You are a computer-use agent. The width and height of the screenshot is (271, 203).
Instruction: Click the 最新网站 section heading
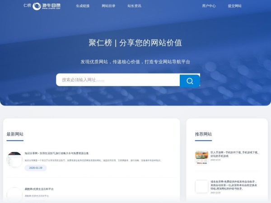(x=15, y=134)
